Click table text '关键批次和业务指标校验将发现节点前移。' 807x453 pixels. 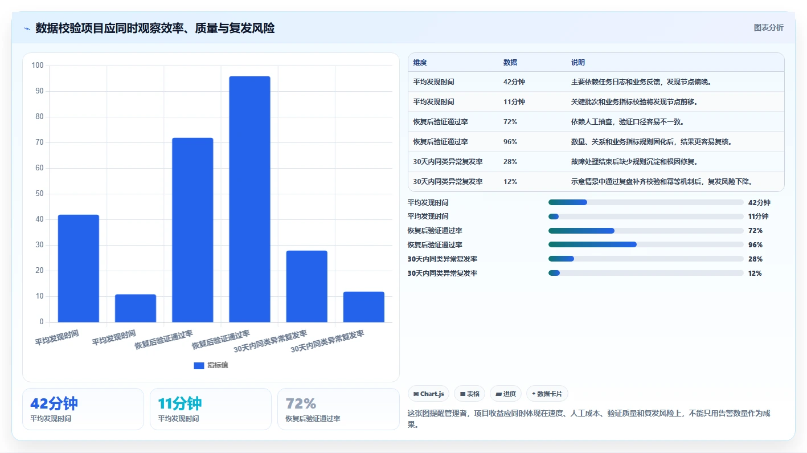[x=634, y=102]
